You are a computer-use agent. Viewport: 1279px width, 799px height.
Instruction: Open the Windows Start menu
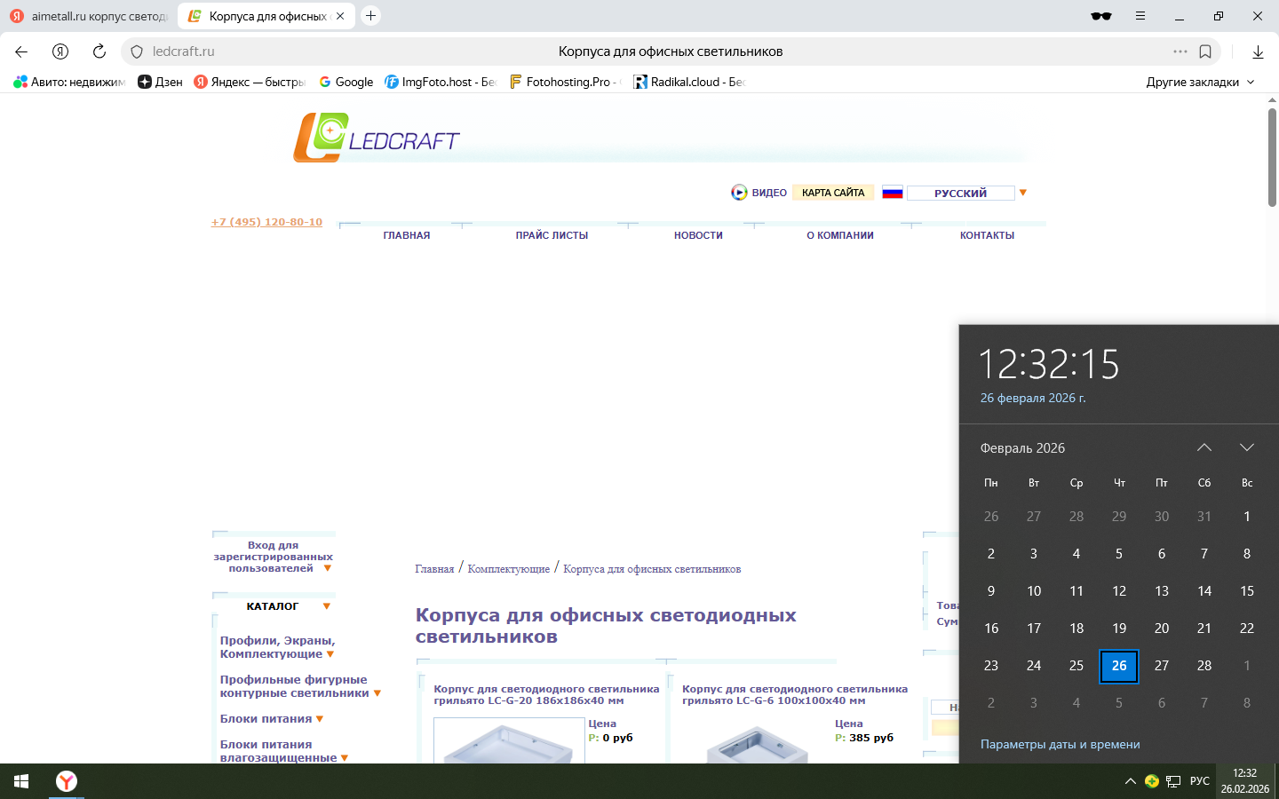21,781
